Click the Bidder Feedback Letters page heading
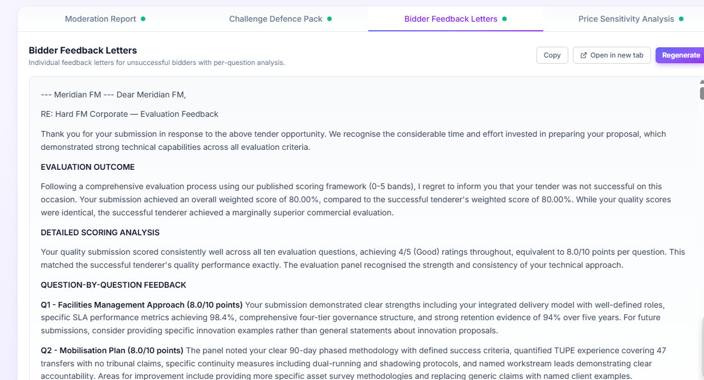Image resolution: width=704 pixels, height=380 pixels. [83, 50]
